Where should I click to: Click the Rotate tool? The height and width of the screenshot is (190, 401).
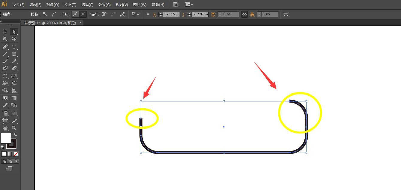pyautogui.click(x=5, y=76)
